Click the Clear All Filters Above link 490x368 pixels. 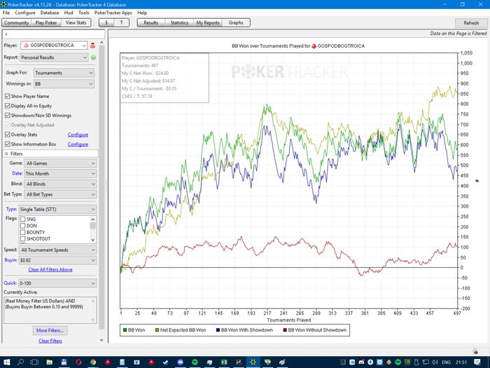click(x=50, y=269)
